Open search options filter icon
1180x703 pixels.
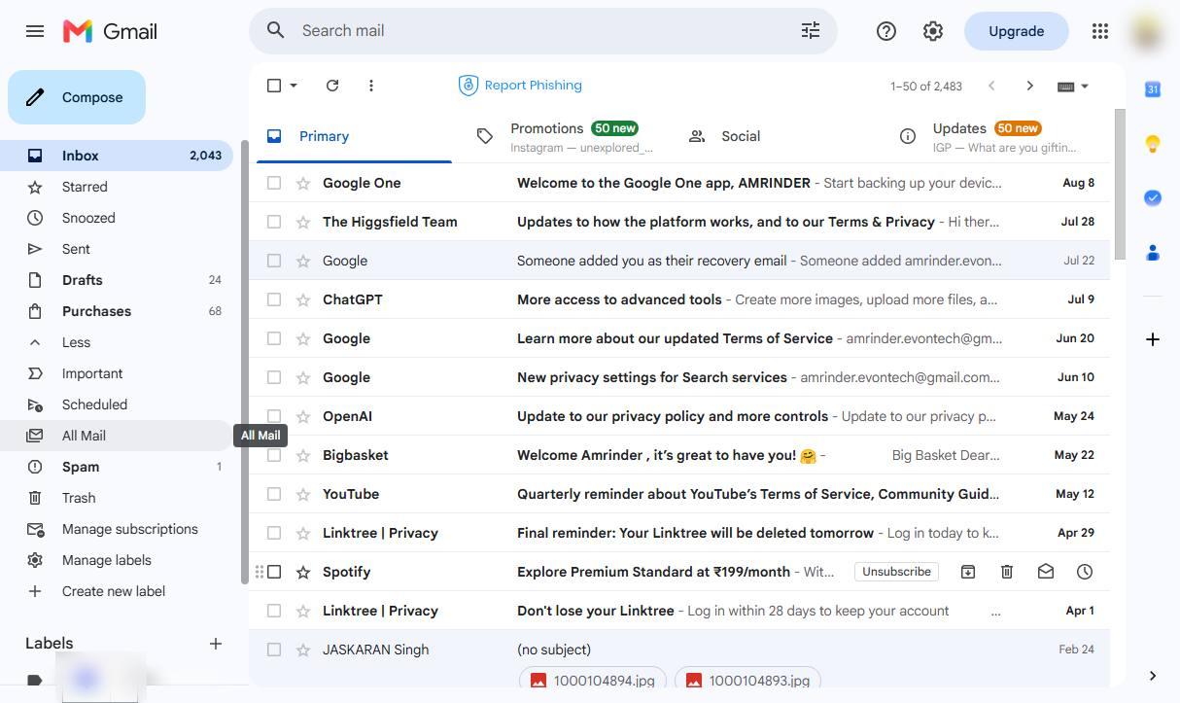(x=811, y=31)
